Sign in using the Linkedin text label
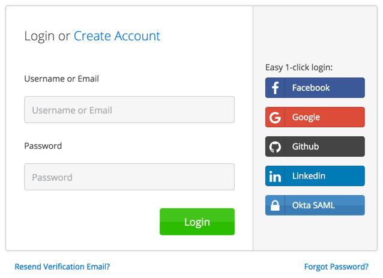383x278 pixels. 309,176
